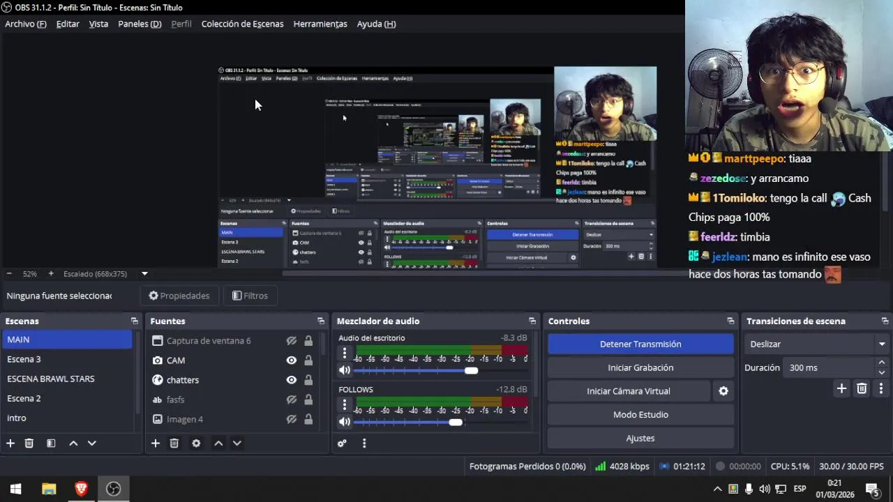Open Audio del escritorio options dots

pos(344,353)
